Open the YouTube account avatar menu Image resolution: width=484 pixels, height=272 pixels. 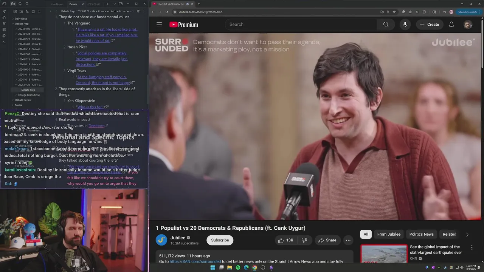468,25
